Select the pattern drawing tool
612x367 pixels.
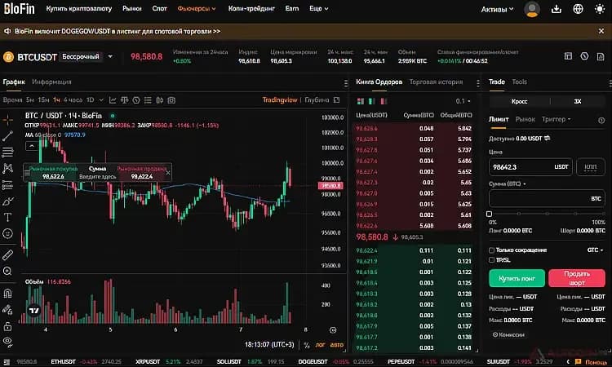(x=8, y=169)
